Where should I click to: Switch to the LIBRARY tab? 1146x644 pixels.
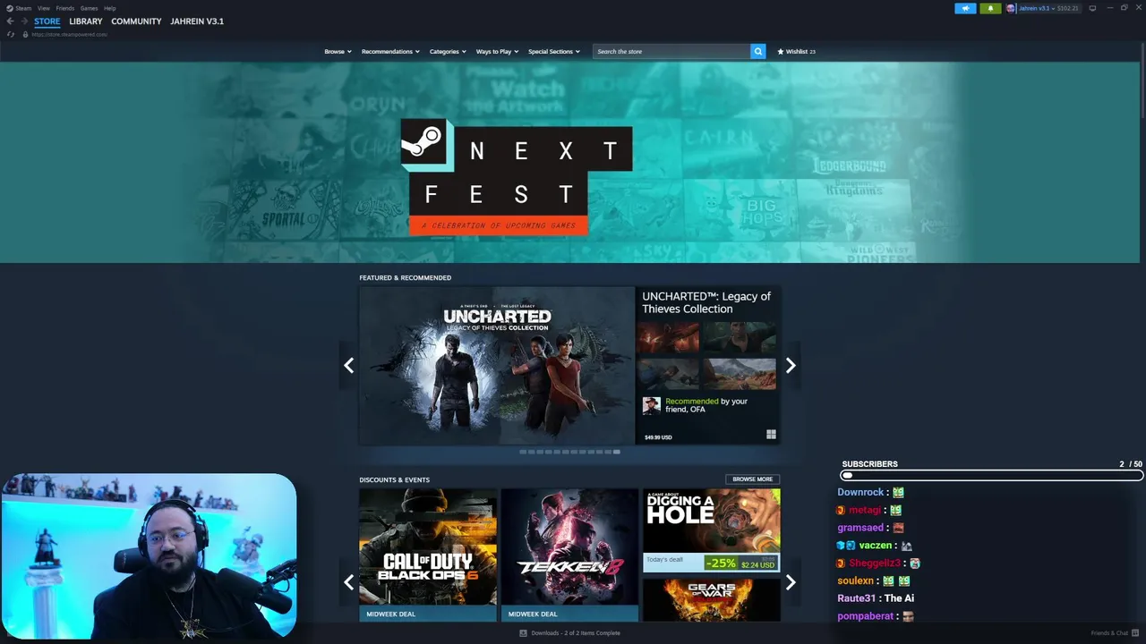click(x=86, y=21)
